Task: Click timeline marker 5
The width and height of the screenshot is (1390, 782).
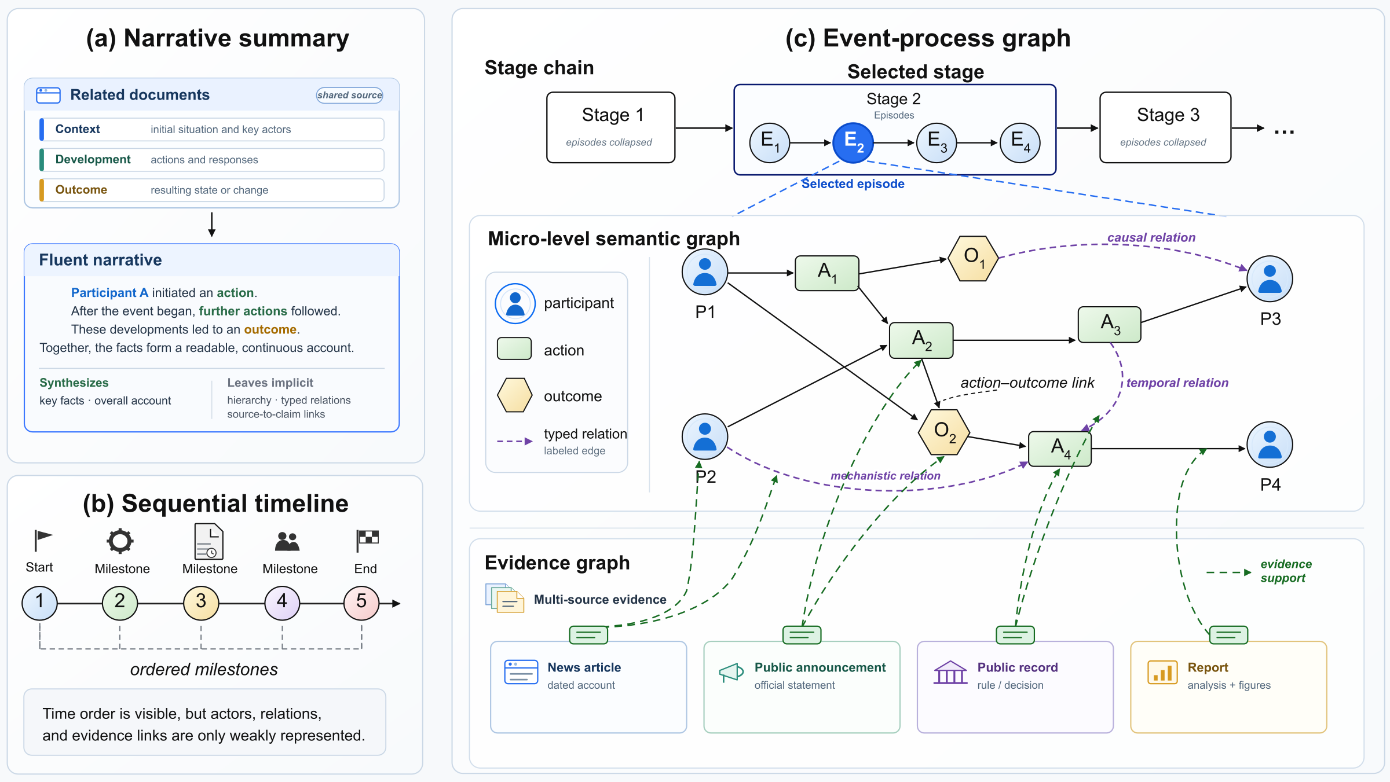Action: (361, 603)
